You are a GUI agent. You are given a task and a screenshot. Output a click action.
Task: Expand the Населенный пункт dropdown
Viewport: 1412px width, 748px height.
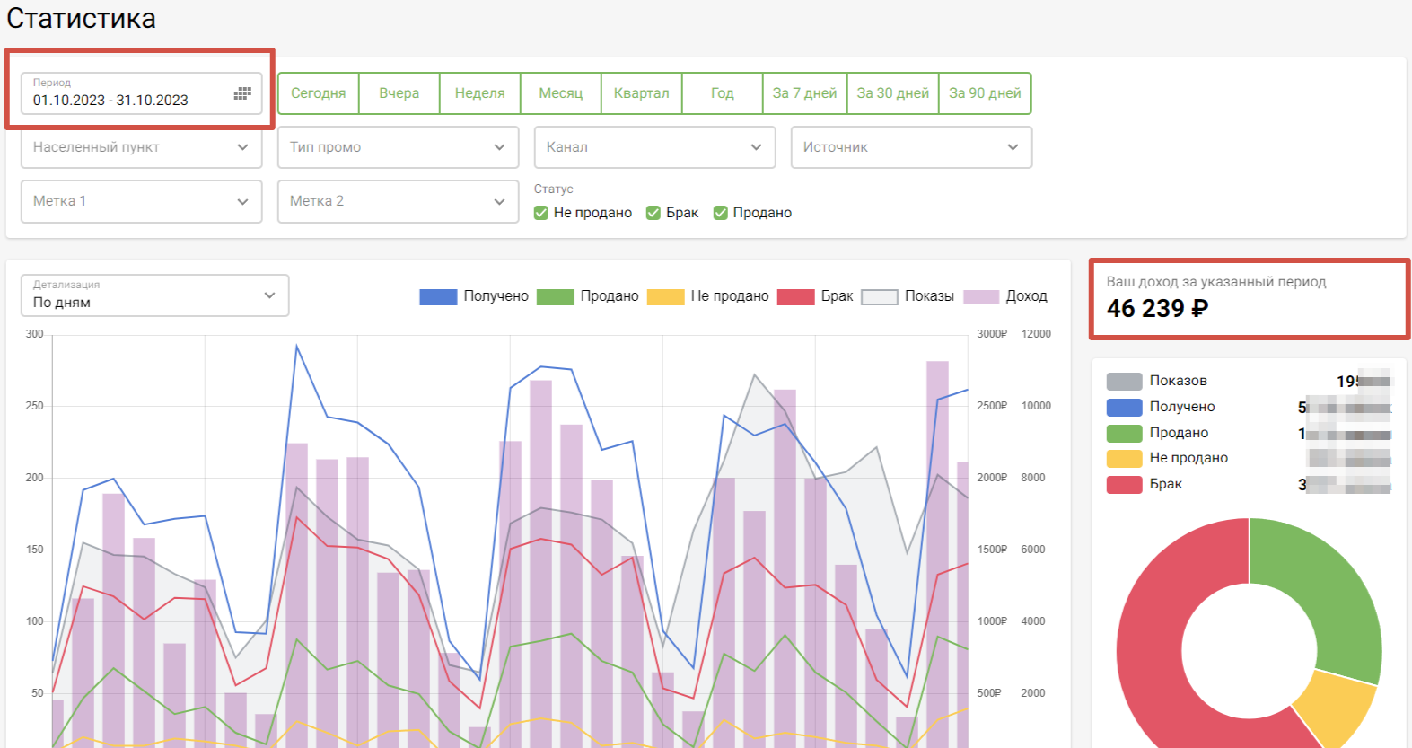(x=141, y=147)
